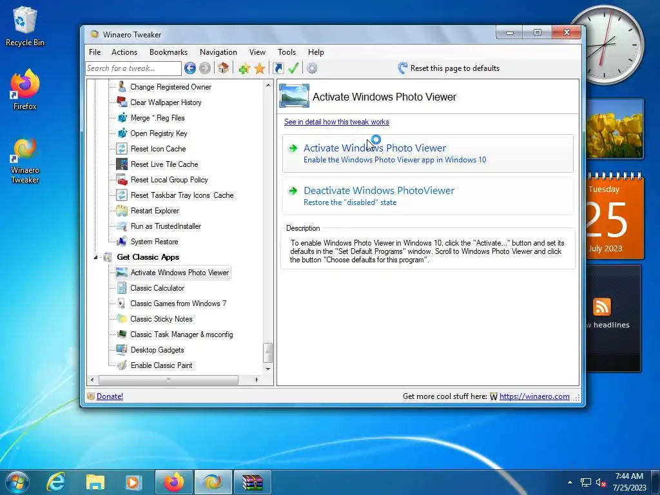Open Windows Media Player from taskbar
Image resolution: width=660 pixels, height=495 pixels.
coord(134,482)
